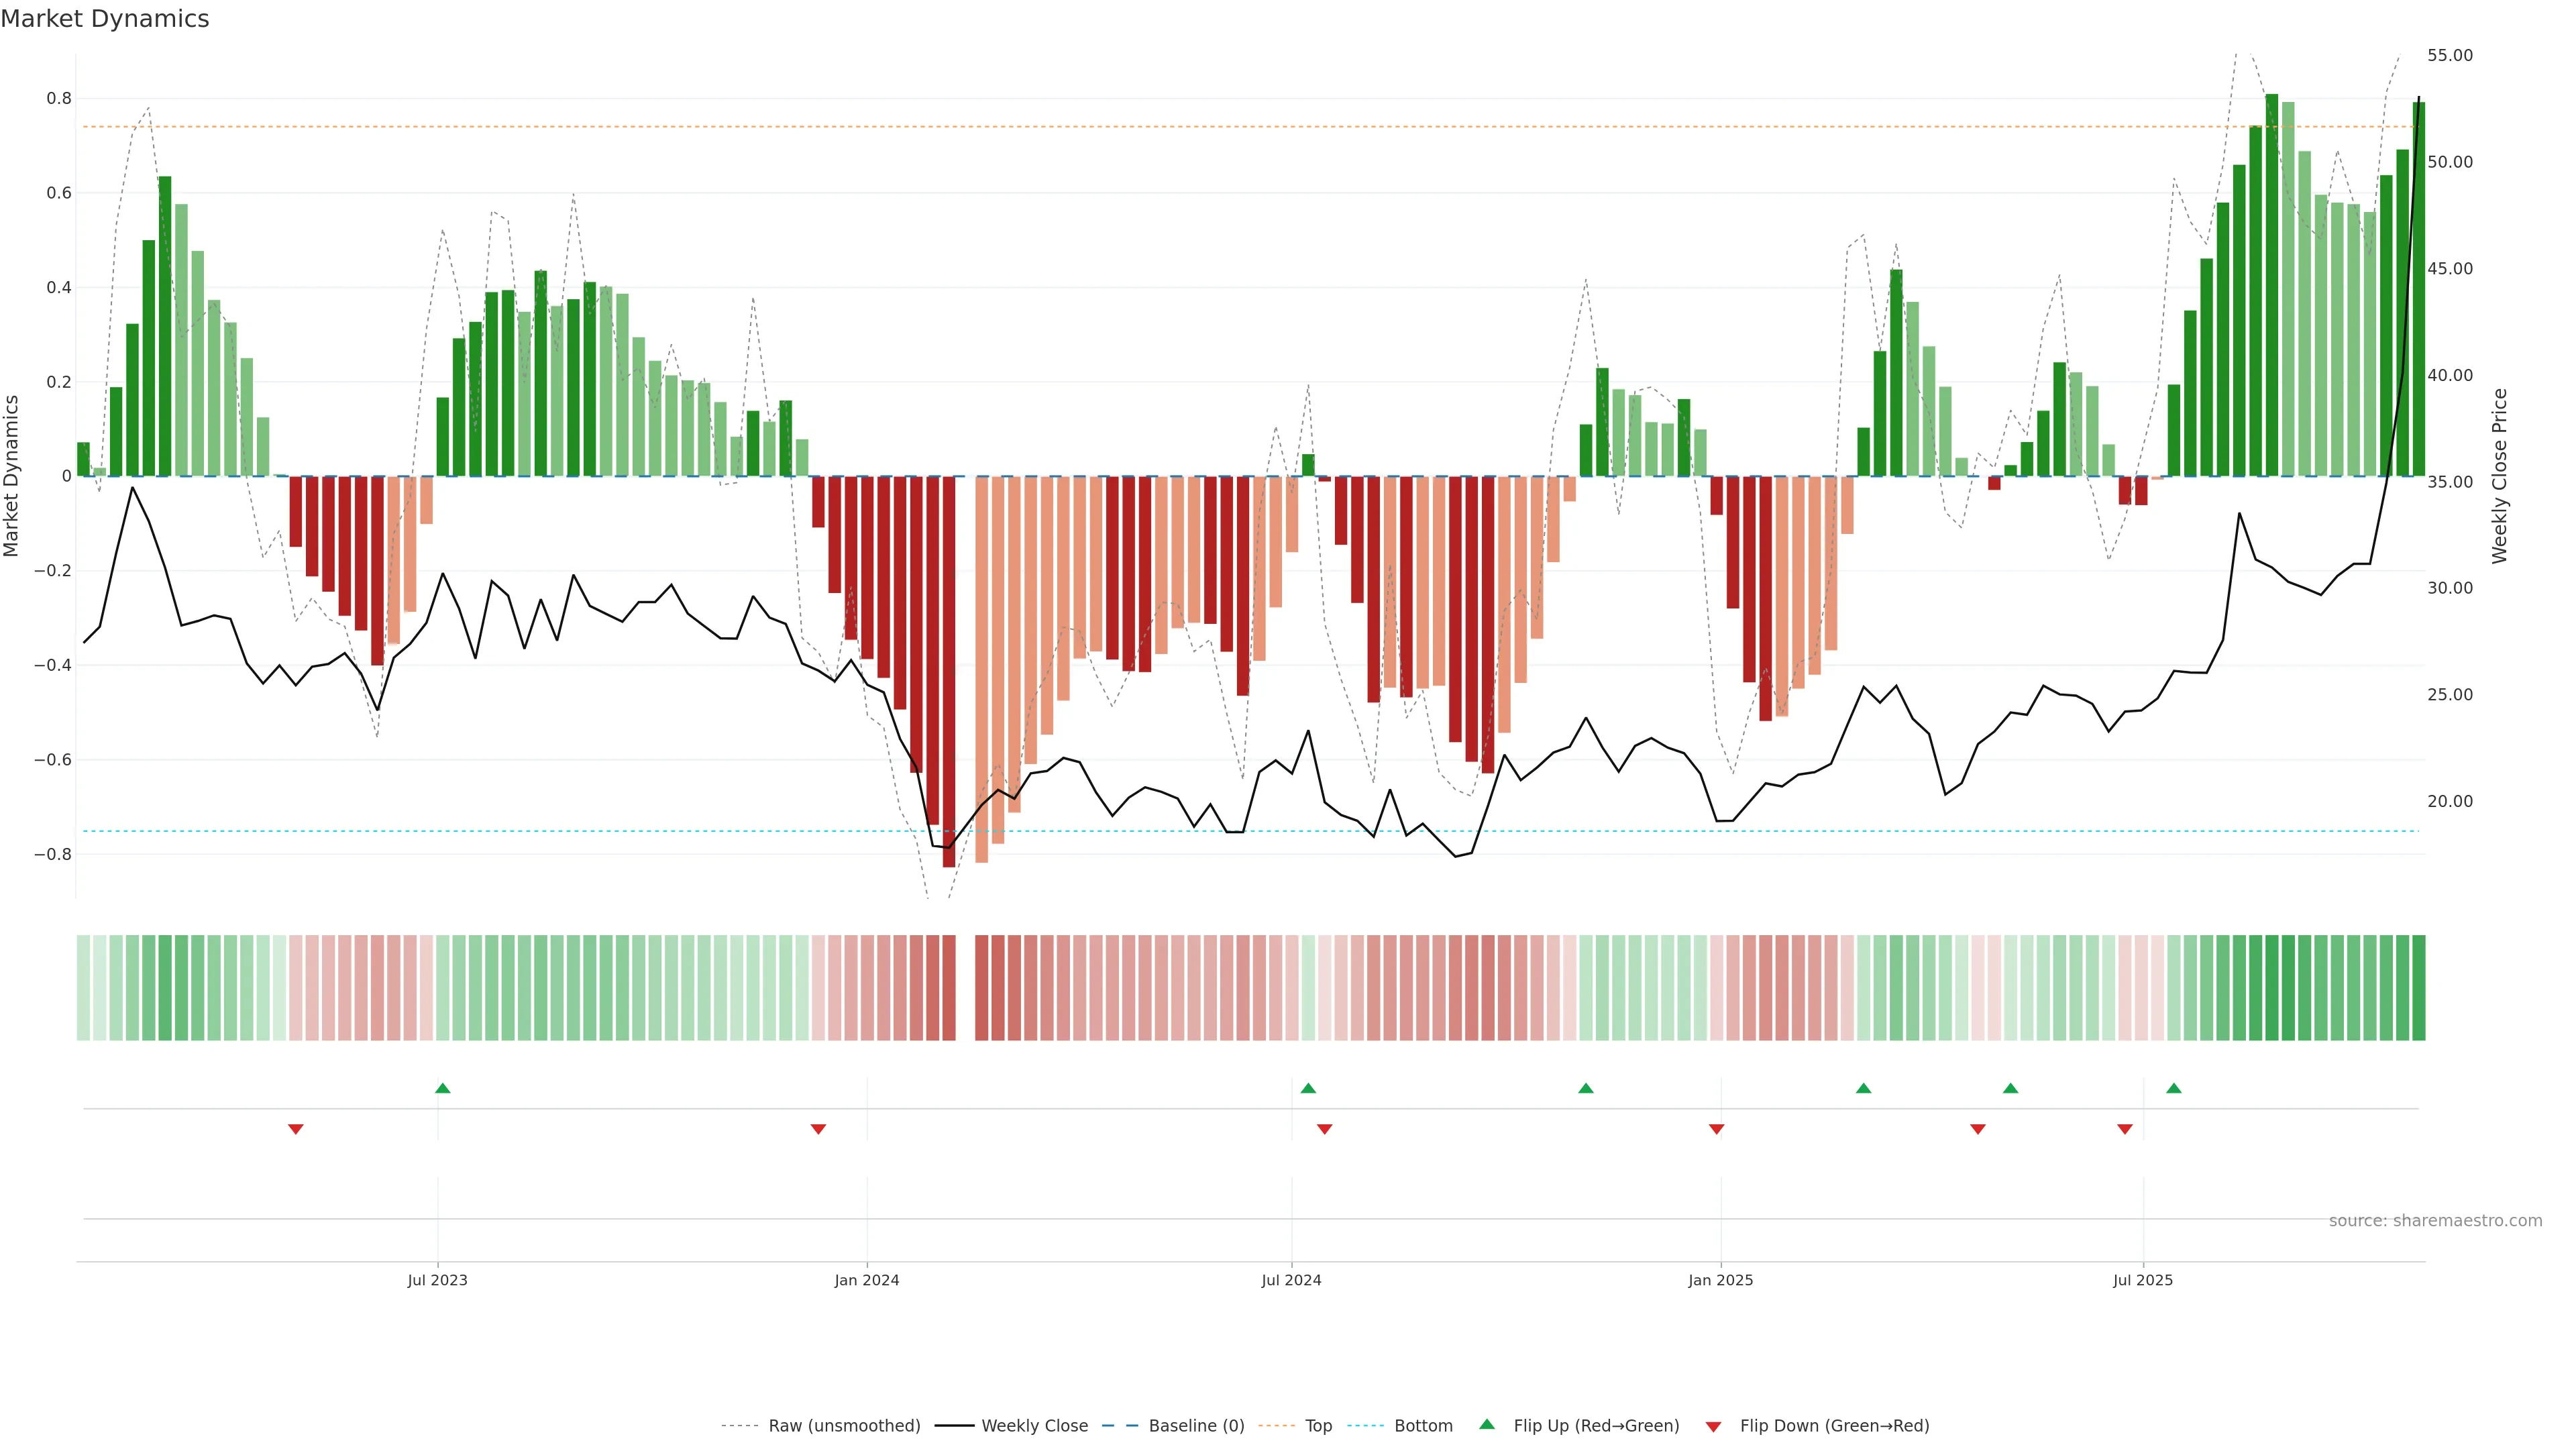This screenshot has height=1449, width=2576.
Task: Toggle the Weekly Close legend entry
Action: tap(1034, 1426)
